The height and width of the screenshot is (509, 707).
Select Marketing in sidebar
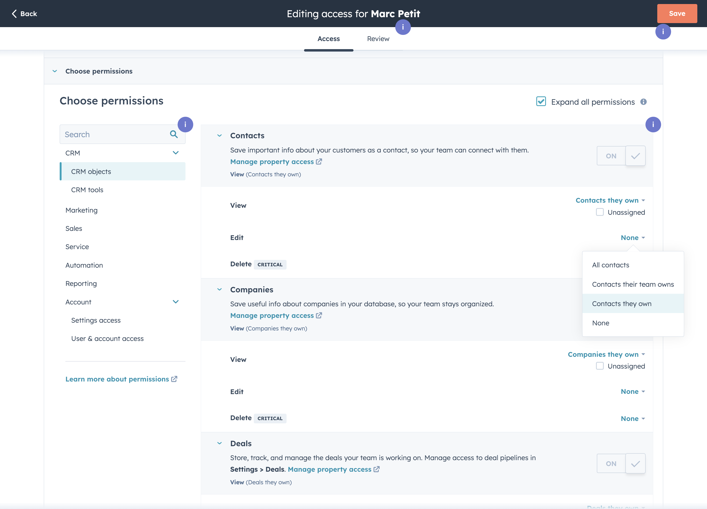coord(122,210)
